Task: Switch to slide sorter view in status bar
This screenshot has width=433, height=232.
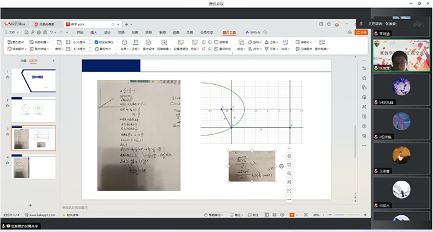Action: tap(274, 215)
